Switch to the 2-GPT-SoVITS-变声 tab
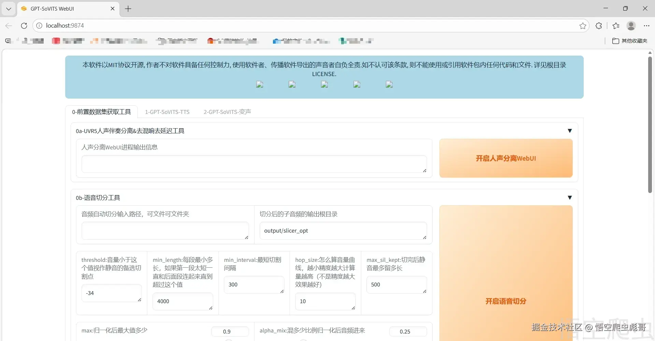The width and height of the screenshot is (655, 341). click(x=227, y=112)
